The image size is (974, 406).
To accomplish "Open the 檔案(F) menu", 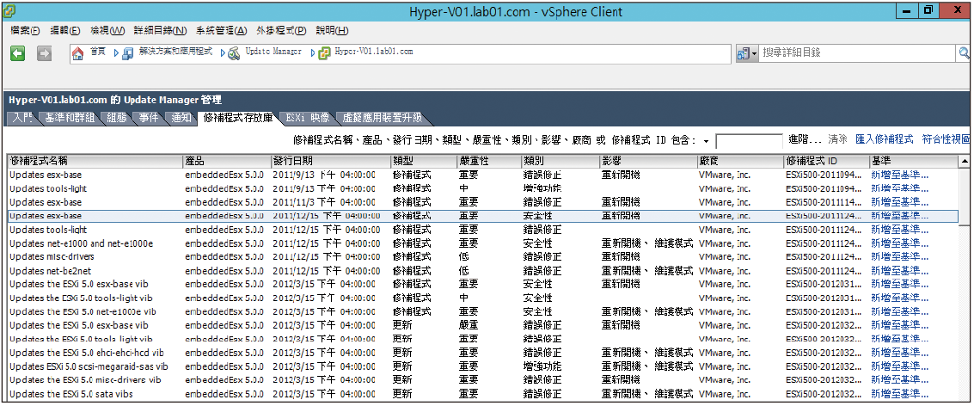I will [25, 30].
